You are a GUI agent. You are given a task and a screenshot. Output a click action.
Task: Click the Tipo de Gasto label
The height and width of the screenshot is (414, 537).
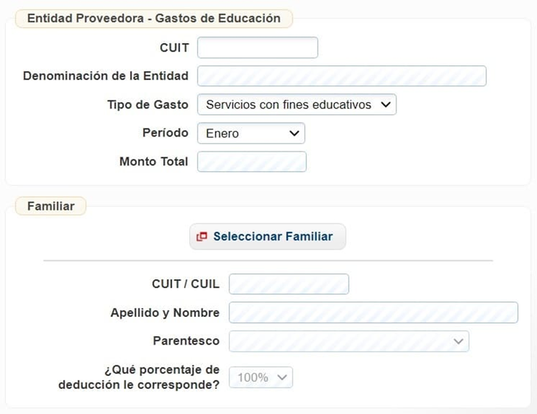coord(148,104)
